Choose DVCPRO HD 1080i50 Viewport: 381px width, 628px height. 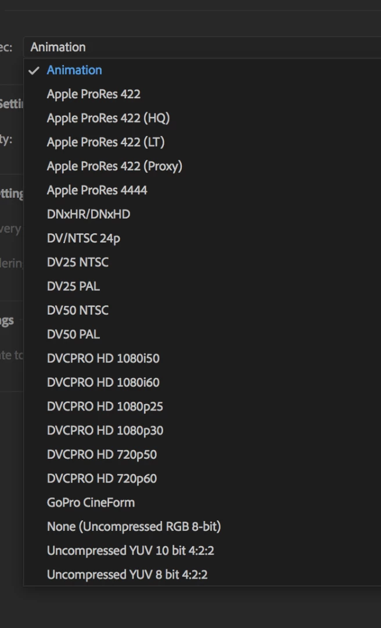click(x=202, y=358)
